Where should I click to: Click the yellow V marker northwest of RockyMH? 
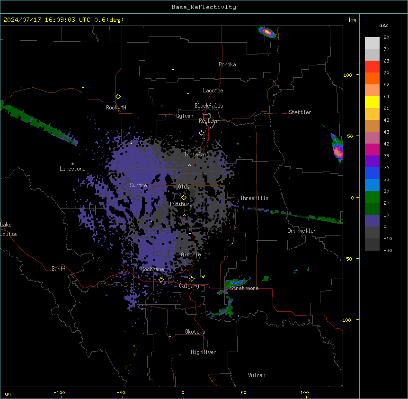click(83, 87)
